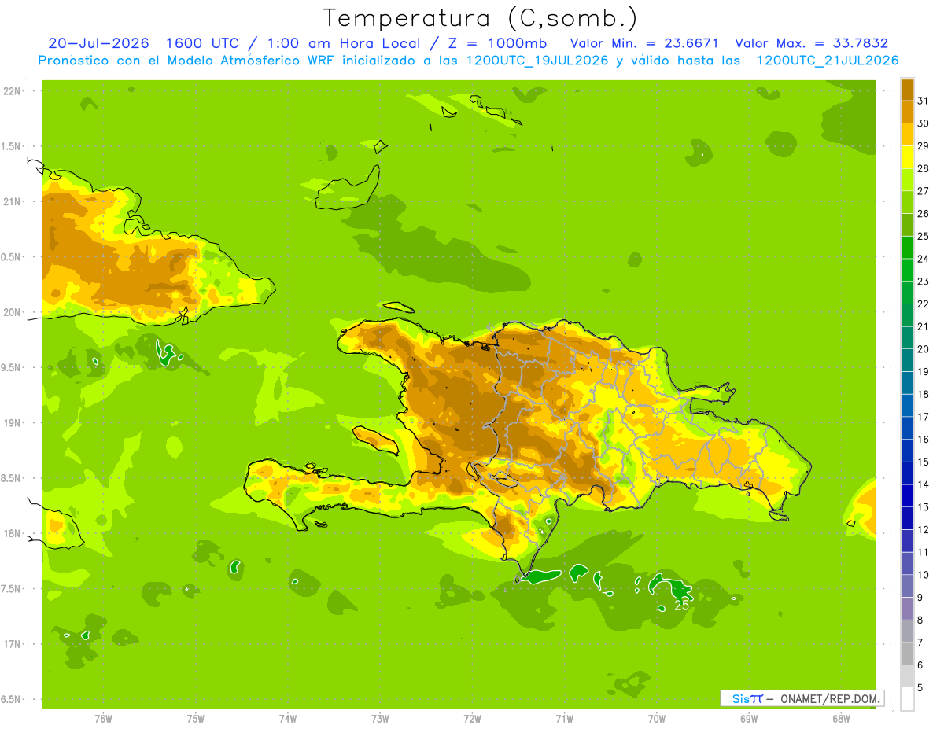Click the '74W' longitude axis label

click(288, 718)
